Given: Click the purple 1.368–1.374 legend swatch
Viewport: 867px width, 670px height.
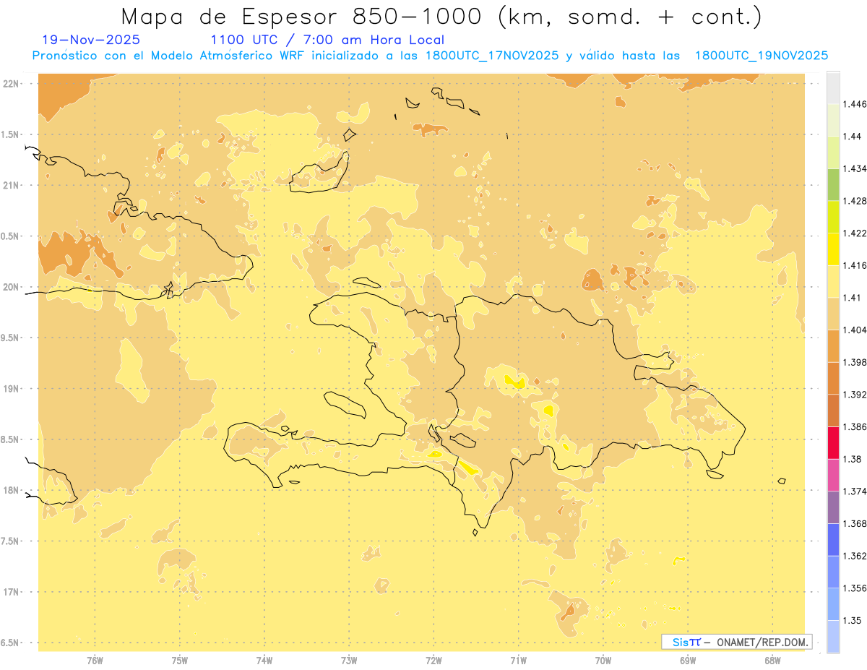Looking at the screenshot, I should click(x=833, y=507).
